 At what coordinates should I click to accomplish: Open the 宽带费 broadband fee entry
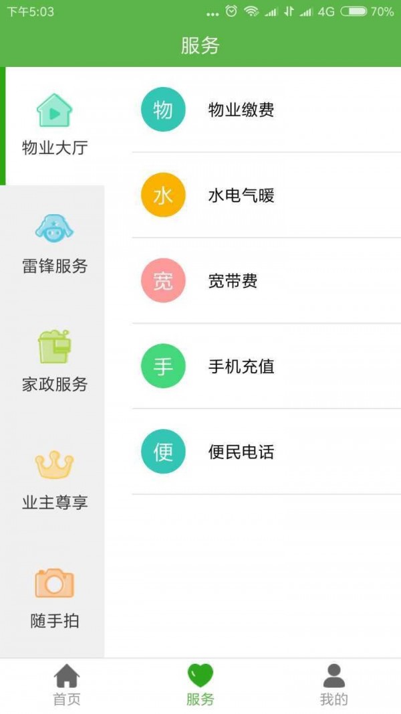[x=231, y=281]
